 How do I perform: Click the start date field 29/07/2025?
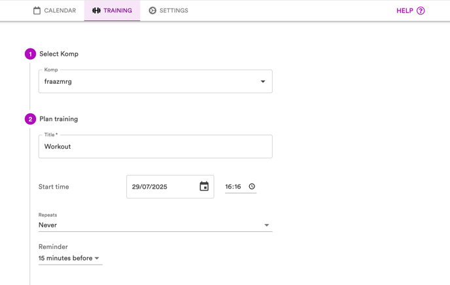coord(170,187)
